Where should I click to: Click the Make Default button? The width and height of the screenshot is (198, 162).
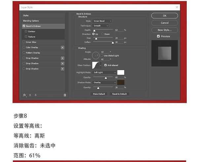click(99, 94)
